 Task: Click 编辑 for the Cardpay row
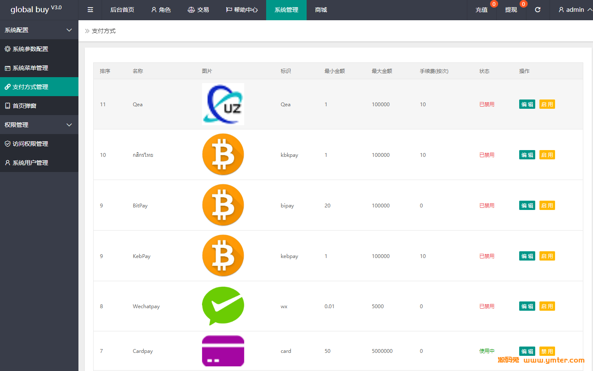[527, 351]
